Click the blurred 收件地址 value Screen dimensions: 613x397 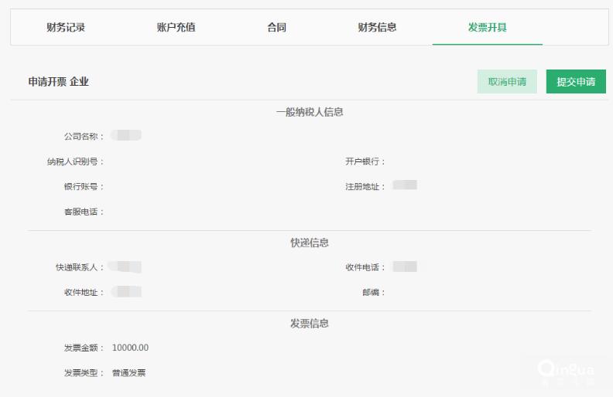126,292
